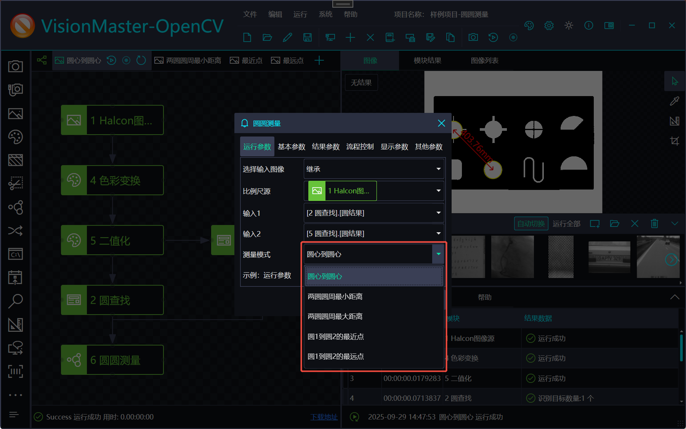The height and width of the screenshot is (429, 686).
Task: Select 圆1到圆2的最远点 option
Action: [x=374, y=356]
